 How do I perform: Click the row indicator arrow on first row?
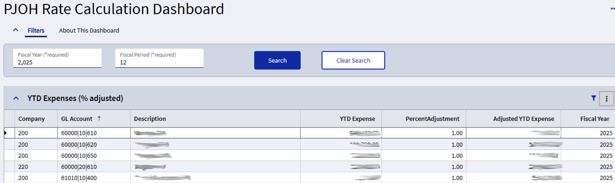6,133
